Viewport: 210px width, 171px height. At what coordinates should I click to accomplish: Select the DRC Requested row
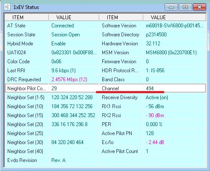[x=105, y=80]
